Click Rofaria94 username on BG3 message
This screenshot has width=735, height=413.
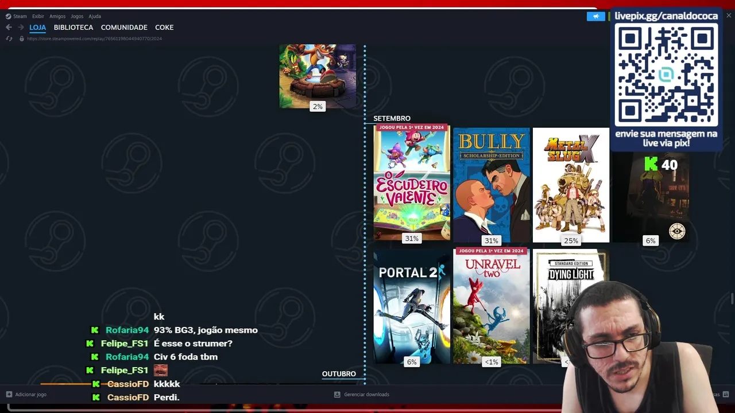click(127, 330)
